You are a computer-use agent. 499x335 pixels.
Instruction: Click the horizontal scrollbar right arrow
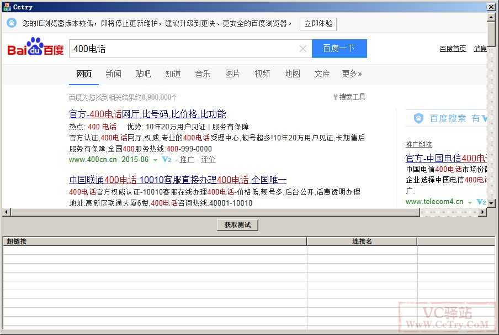coord(483,212)
